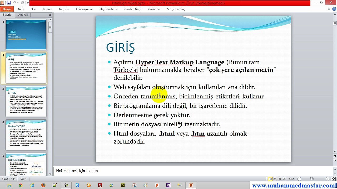Image resolution: width=337 pixels, height=189 pixels.
Task: Open FileZilla from the taskbar
Action: click(100, 186)
